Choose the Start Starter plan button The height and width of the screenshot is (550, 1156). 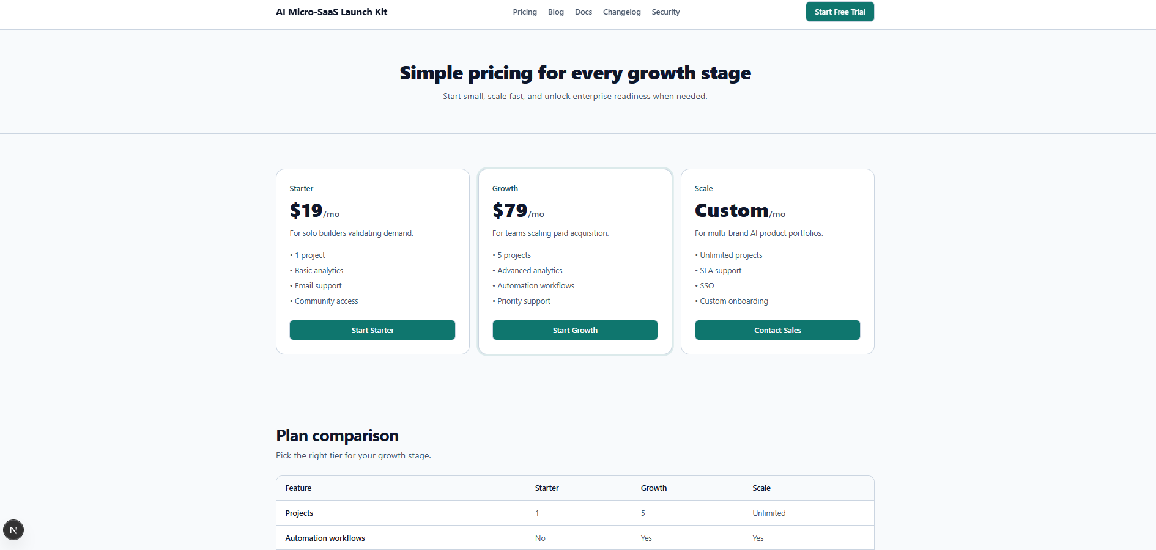pyautogui.click(x=372, y=330)
